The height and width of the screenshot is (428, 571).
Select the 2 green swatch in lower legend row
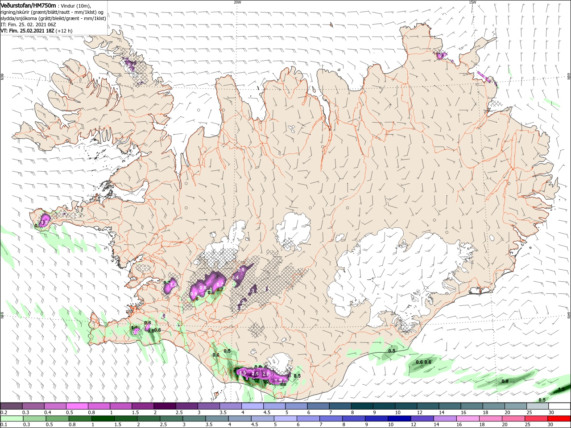(x=149, y=419)
